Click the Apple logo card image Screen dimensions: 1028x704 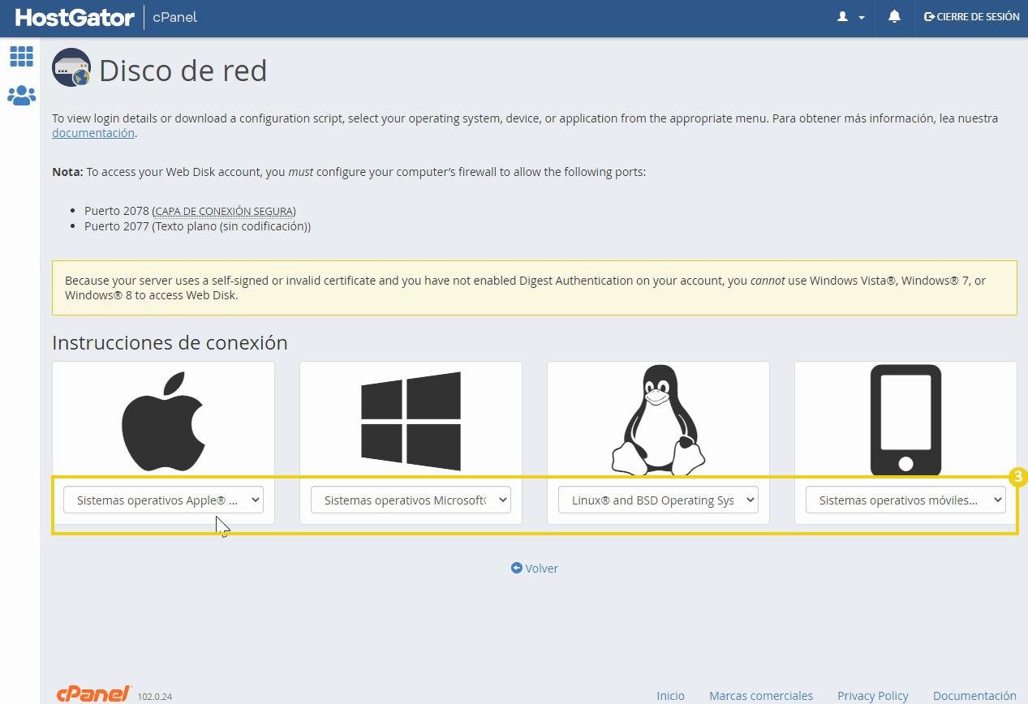tap(163, 421)
